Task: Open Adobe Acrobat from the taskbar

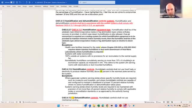Action: pyautogui.click(x=121, y=106)
